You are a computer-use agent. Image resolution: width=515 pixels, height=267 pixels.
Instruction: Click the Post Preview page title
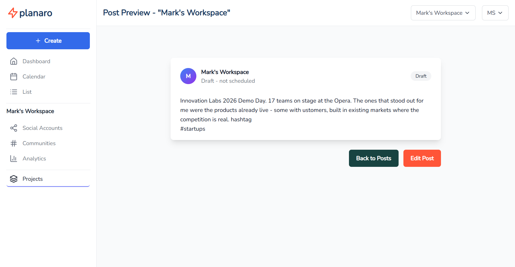[x=167, y=13]
